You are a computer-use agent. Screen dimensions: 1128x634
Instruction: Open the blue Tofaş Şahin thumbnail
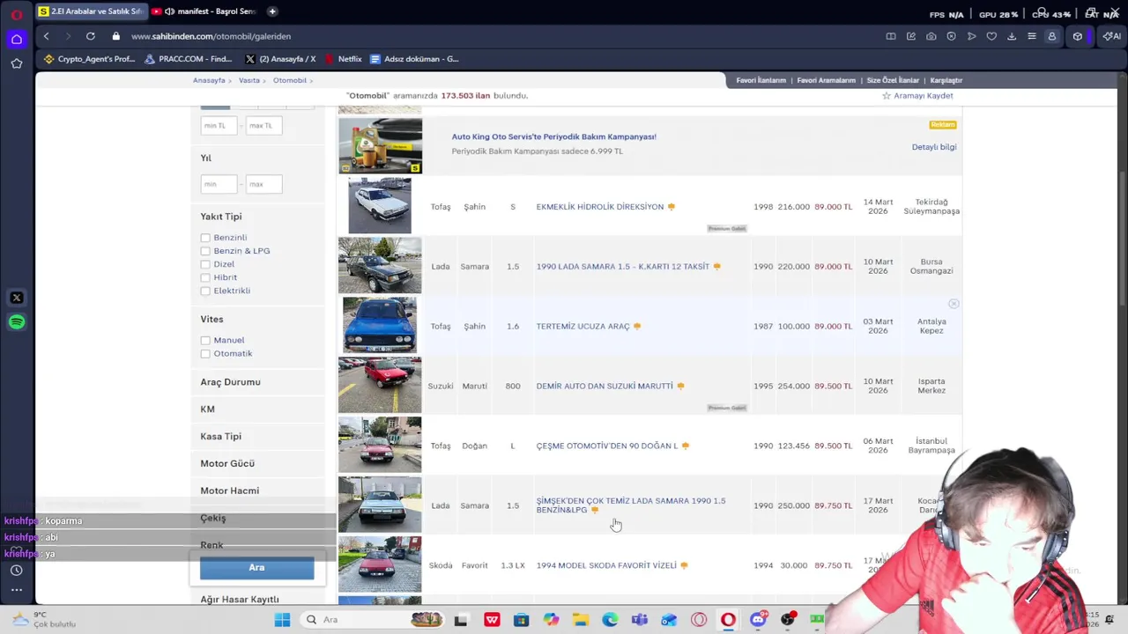tap(380, 325)
